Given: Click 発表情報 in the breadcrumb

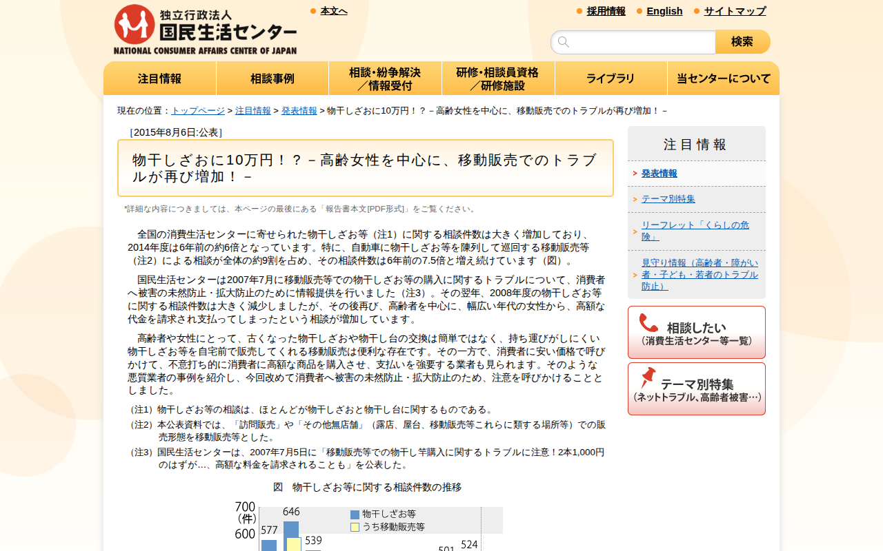Looking at the screenshot, I should (x=299, y=111).
